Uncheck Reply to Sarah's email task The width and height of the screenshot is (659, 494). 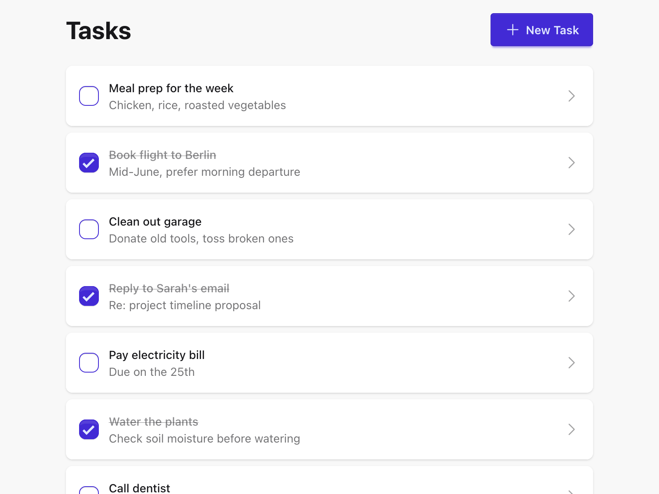pos(89,296)
